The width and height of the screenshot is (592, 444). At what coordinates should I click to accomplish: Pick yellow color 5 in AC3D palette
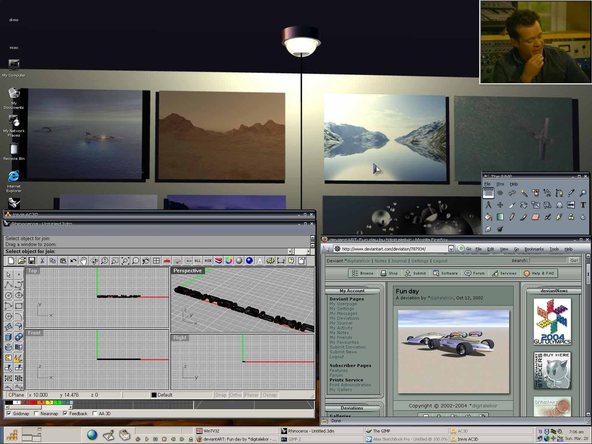click(x=49, y=402)
